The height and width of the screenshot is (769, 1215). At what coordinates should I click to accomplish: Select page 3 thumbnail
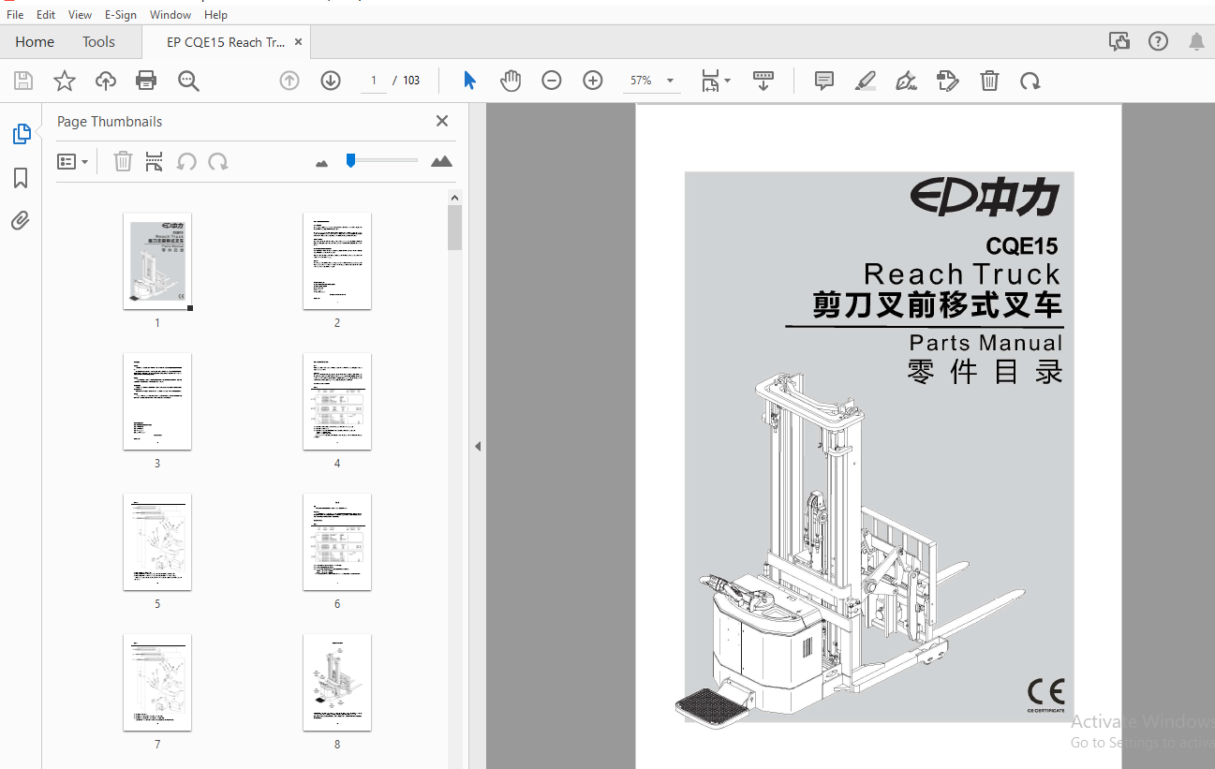point(157,402)
